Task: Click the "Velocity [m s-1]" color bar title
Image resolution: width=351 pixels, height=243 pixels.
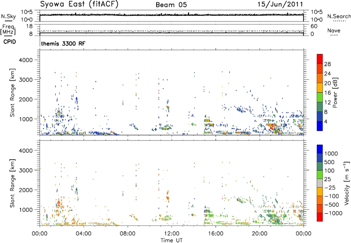Action: 347,183
